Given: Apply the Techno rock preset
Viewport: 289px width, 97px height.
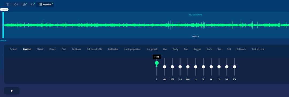Looking at the screenshot, I should (x=258, y=49).
